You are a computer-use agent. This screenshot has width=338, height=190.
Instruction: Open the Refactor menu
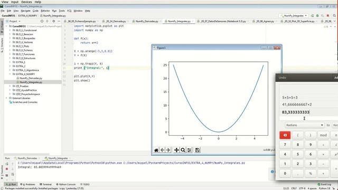pos(45,11)
